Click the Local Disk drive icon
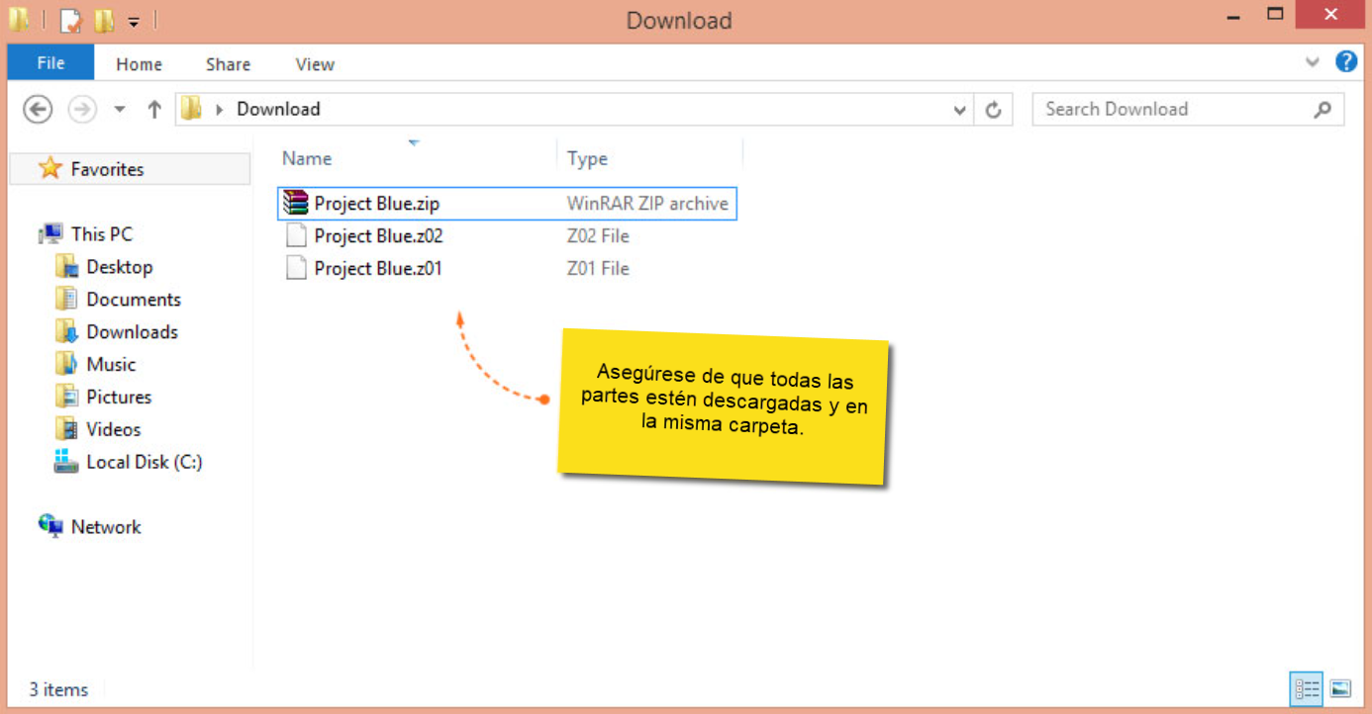 [66, 461]
